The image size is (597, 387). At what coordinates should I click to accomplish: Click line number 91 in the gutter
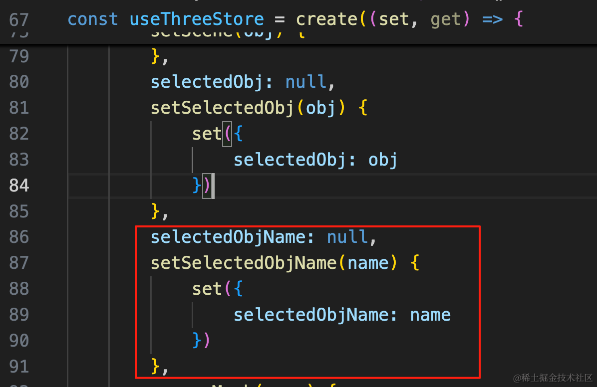point(19,367)
